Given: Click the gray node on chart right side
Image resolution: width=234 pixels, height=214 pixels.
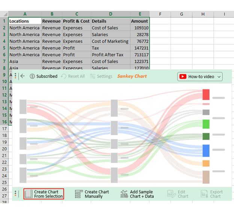Looking at the screenshot, I should (x=206, y=112).
